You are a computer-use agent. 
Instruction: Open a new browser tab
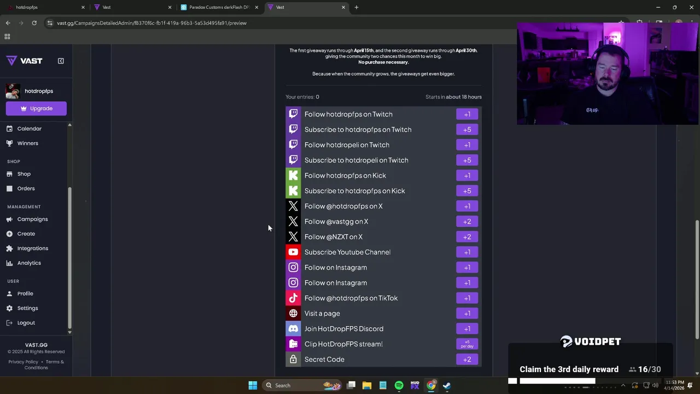[x=357, y=7]
